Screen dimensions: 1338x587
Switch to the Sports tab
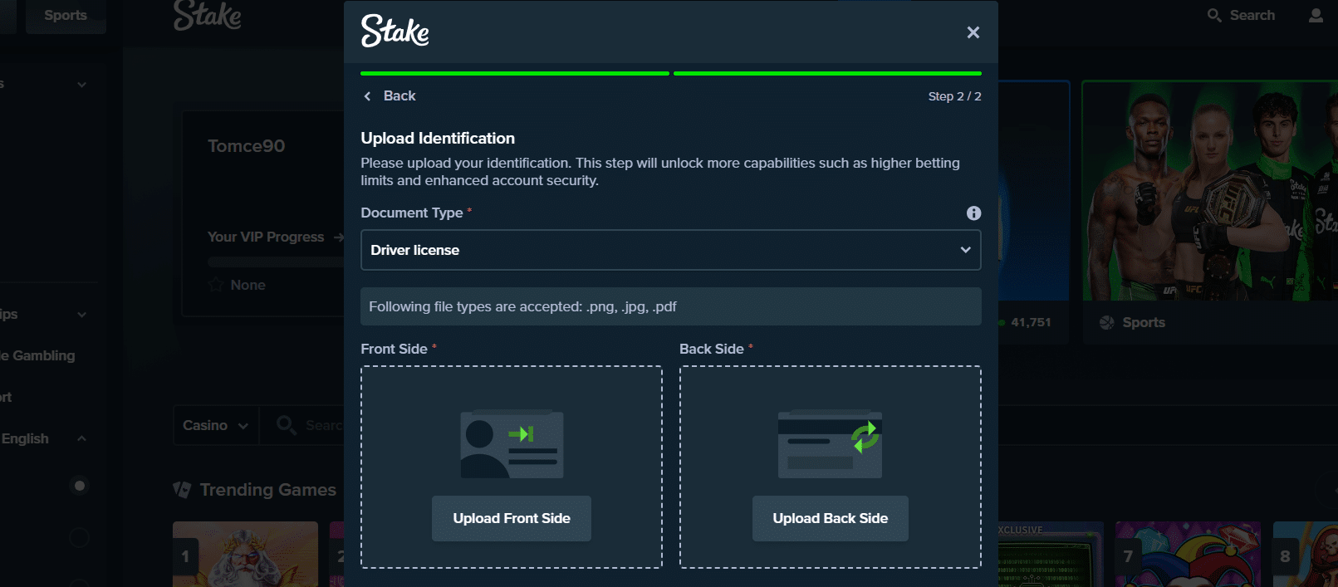tap(66, 16)
